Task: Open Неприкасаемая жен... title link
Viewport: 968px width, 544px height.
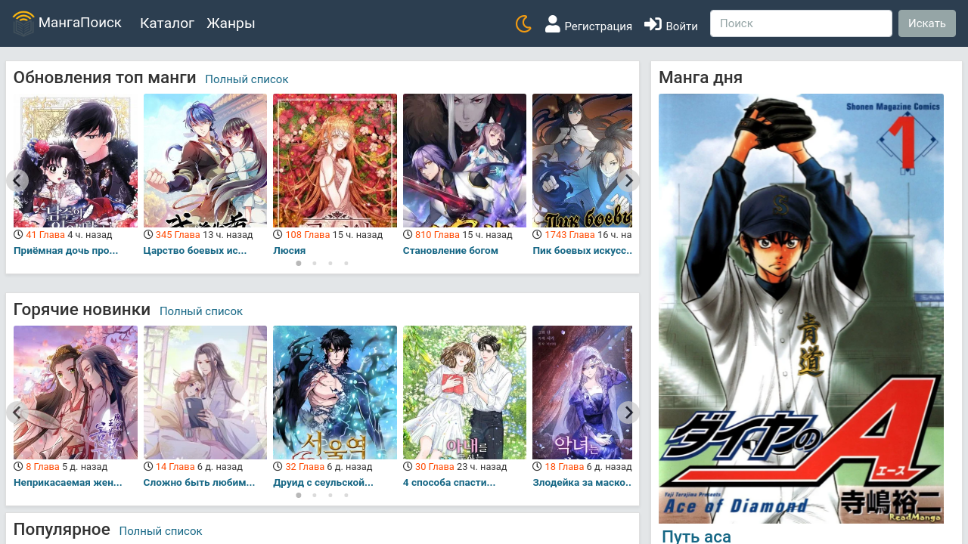Action: click(x=67, y=482)
